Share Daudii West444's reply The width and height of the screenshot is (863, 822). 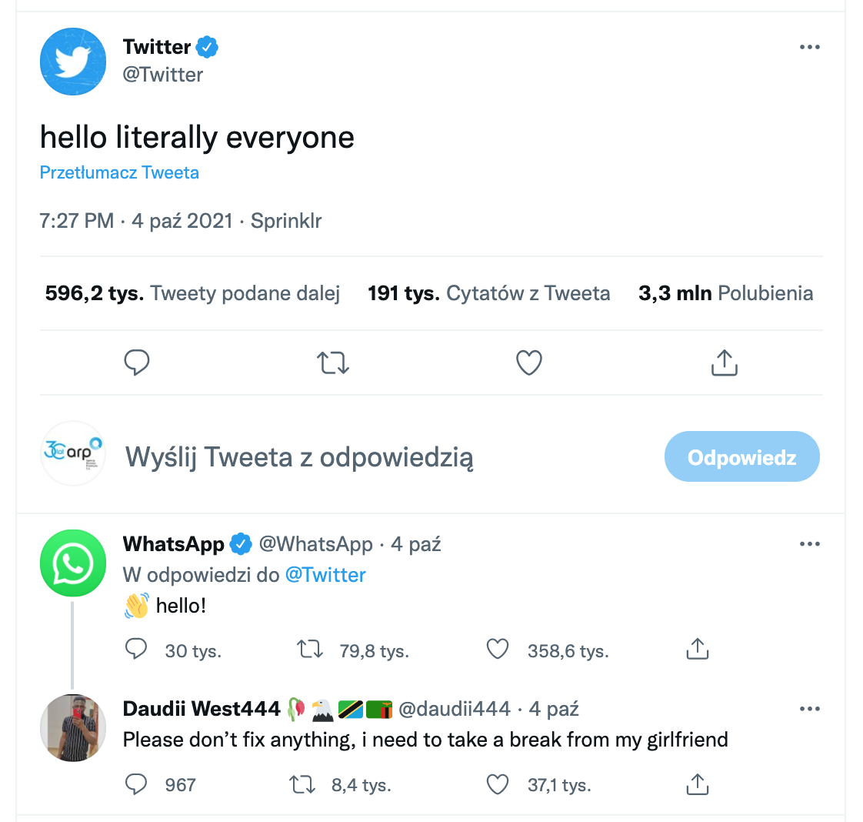pyautogui.click(x=697, y=784)
